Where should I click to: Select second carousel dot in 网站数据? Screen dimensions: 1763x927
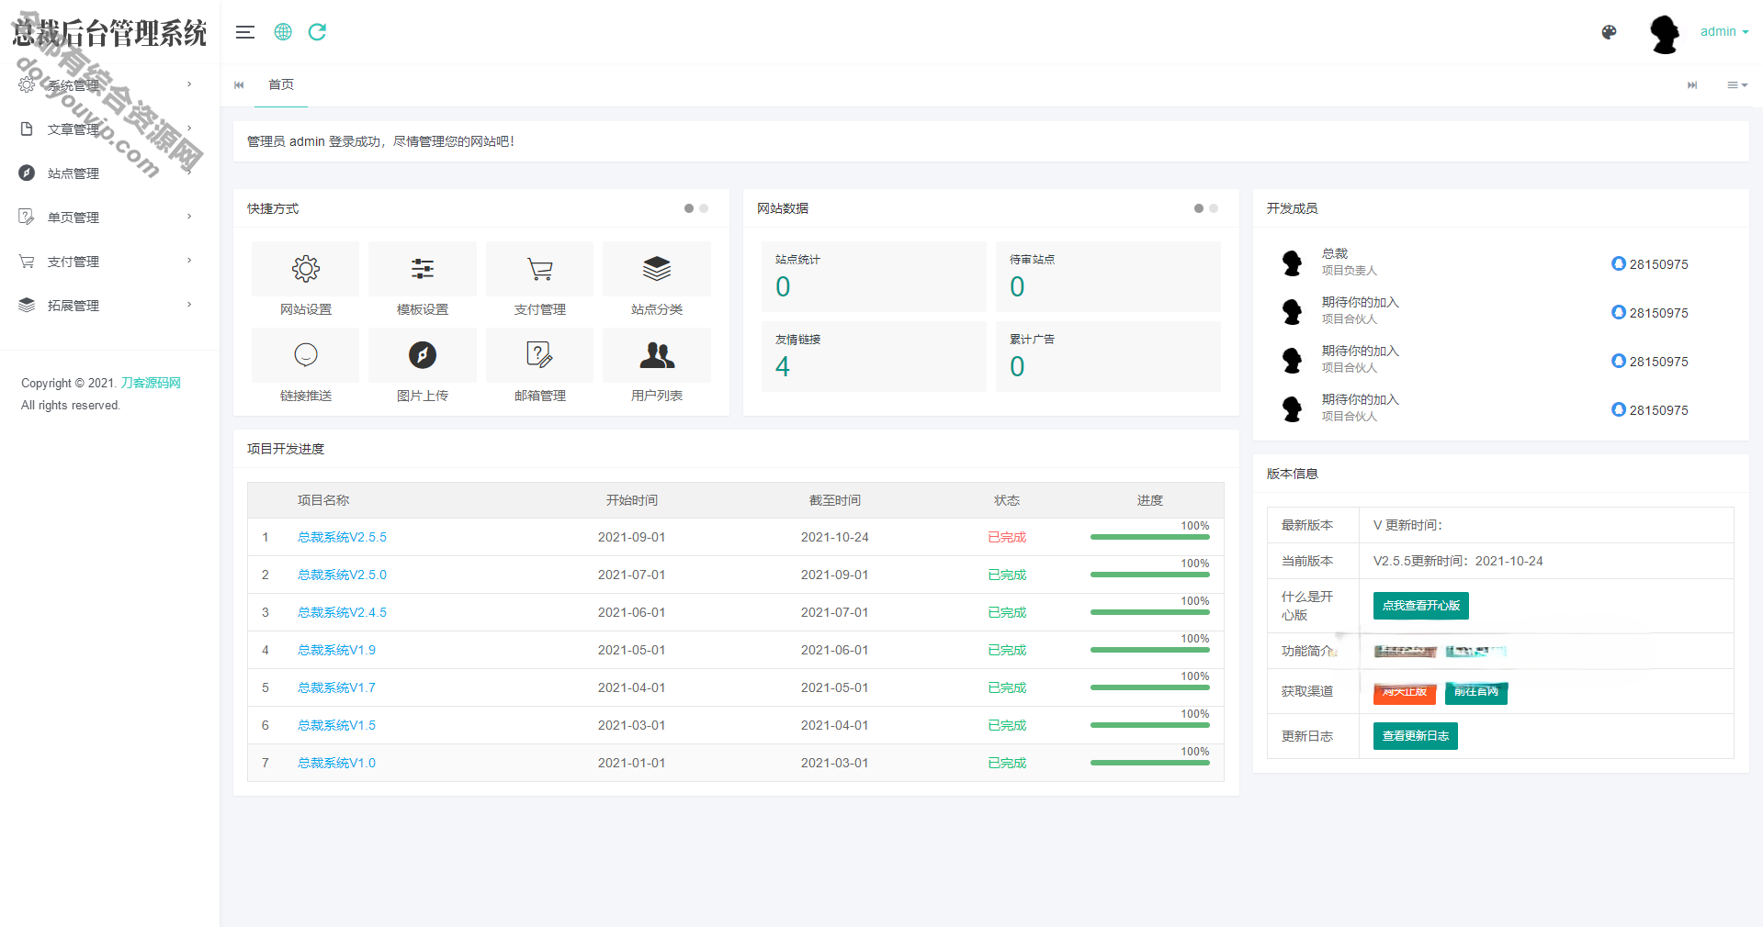[x=1214, y=208]
